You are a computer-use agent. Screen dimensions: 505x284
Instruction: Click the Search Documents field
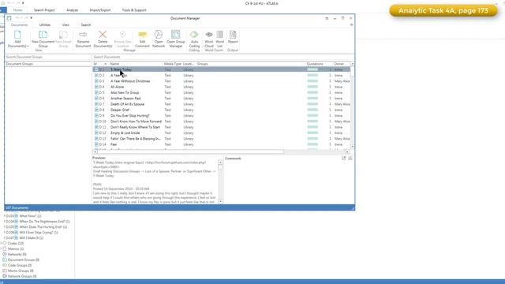[x=223, y=57]
